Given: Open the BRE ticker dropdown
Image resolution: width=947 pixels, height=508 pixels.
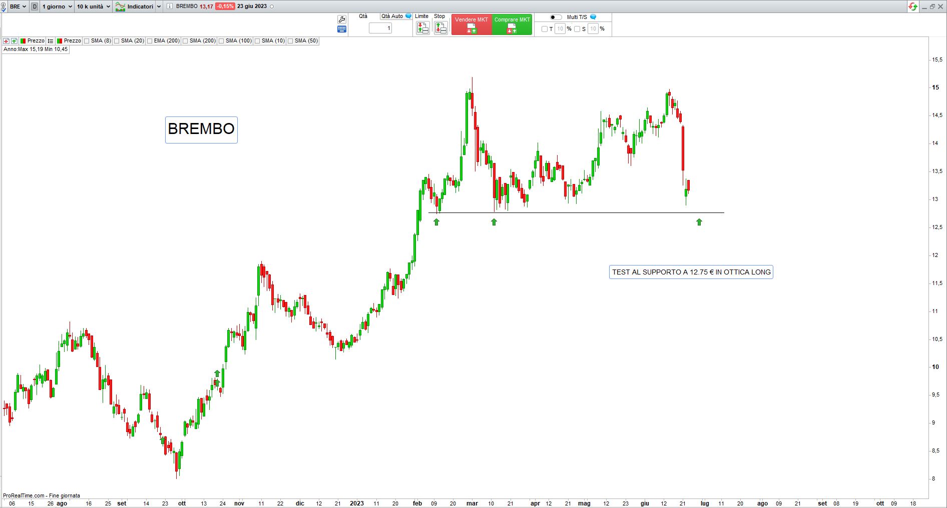Looking at the screenshot, I should 18,6.
